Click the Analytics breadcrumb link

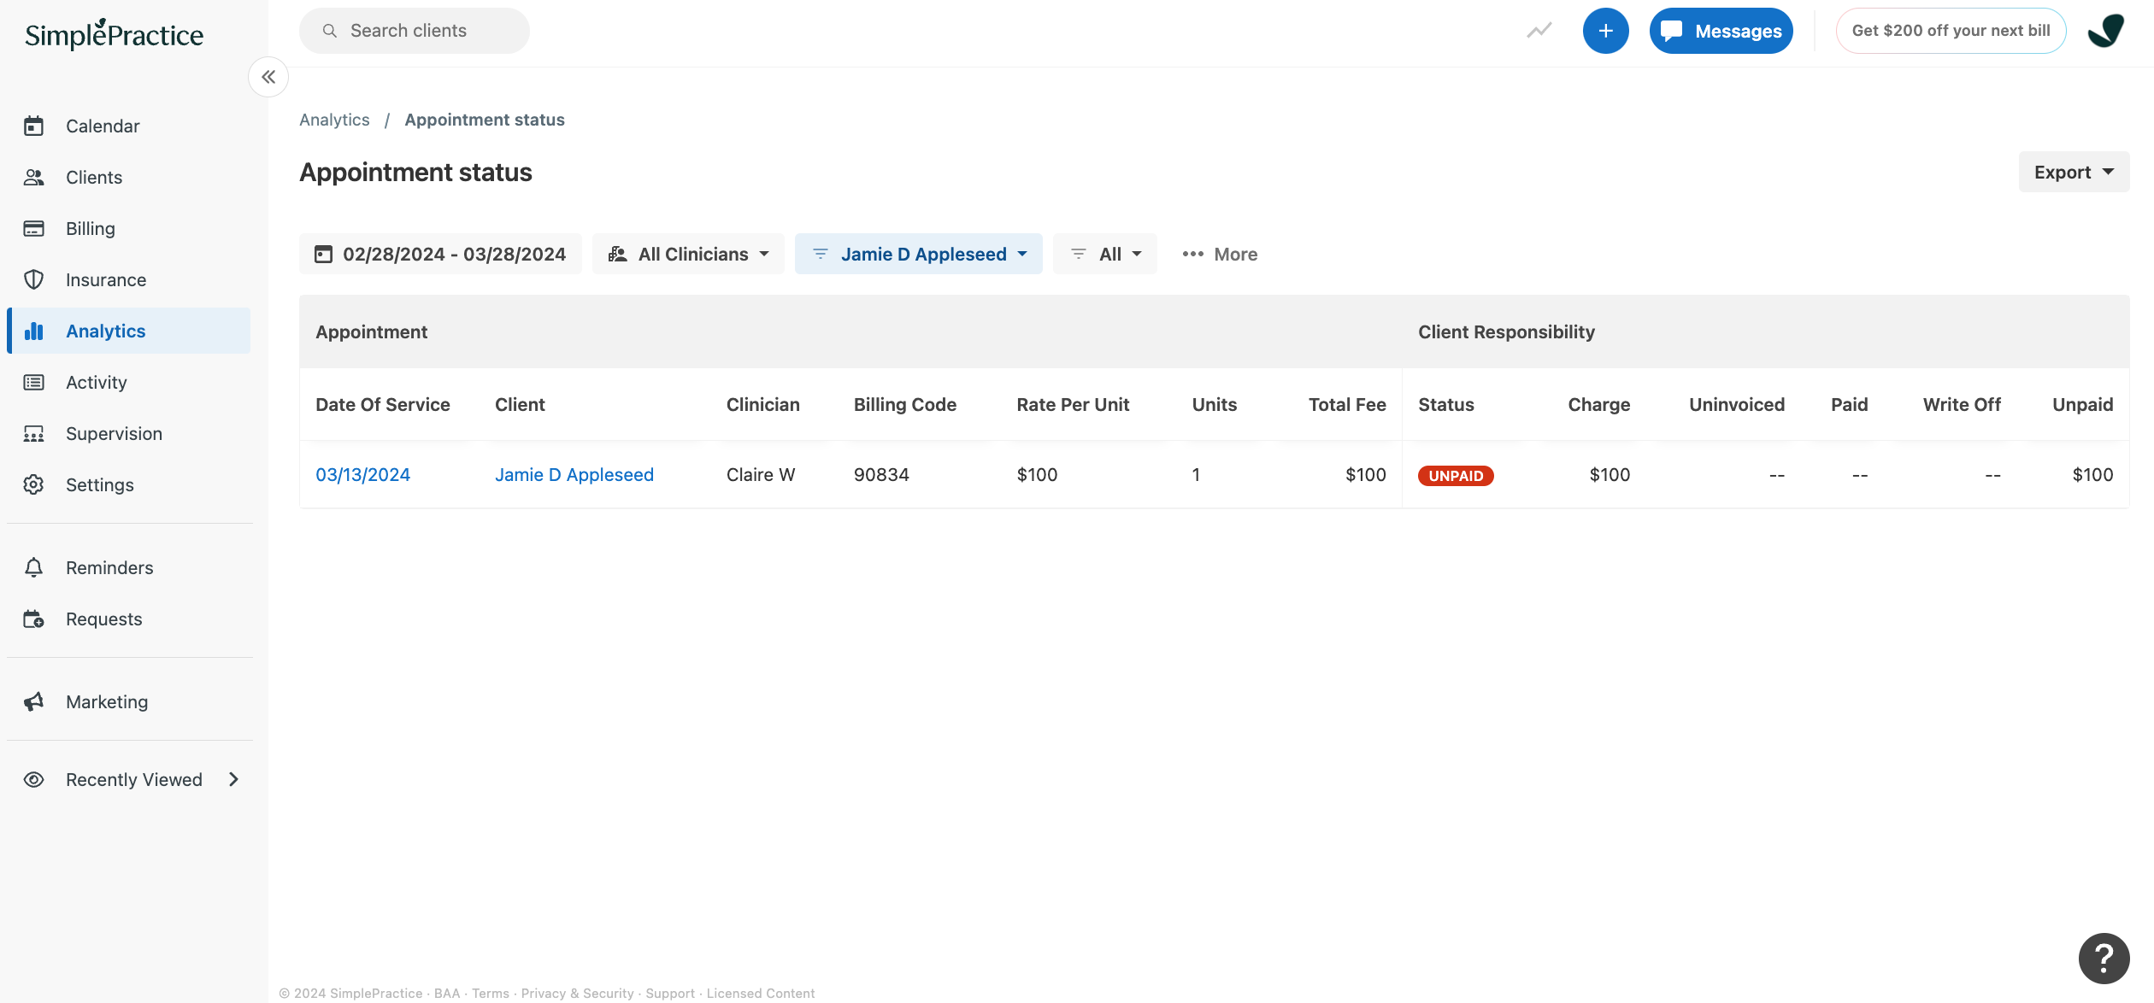pyautogui.click(x=334, y=120)
